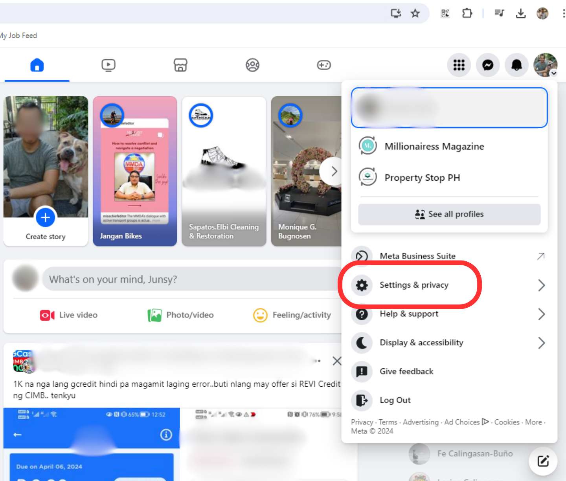
Task: View the Sapatos.Elbi Cleaning & Restoration story
Action: 224,171
